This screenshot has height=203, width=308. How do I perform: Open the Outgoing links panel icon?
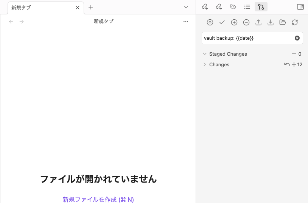pos(219,7)
